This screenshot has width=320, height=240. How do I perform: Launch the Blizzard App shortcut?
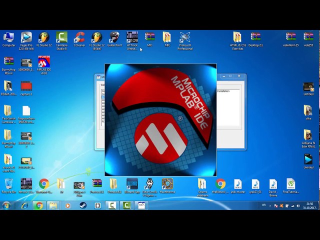132,185
